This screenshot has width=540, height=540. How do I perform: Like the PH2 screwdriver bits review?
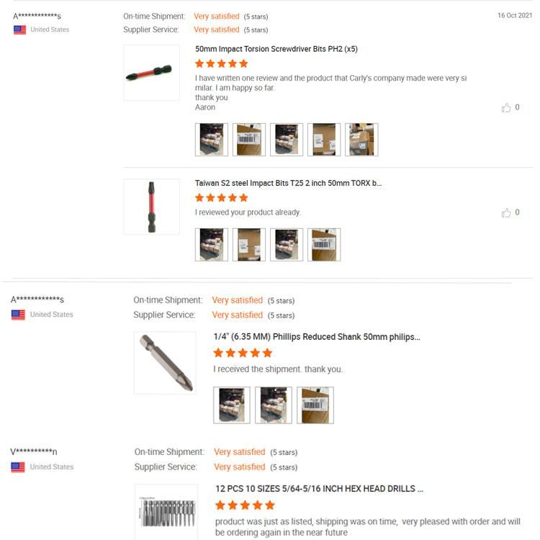coord(506,108)
